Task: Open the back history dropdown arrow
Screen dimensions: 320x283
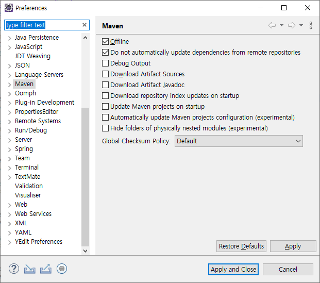Action: point(281,25)
